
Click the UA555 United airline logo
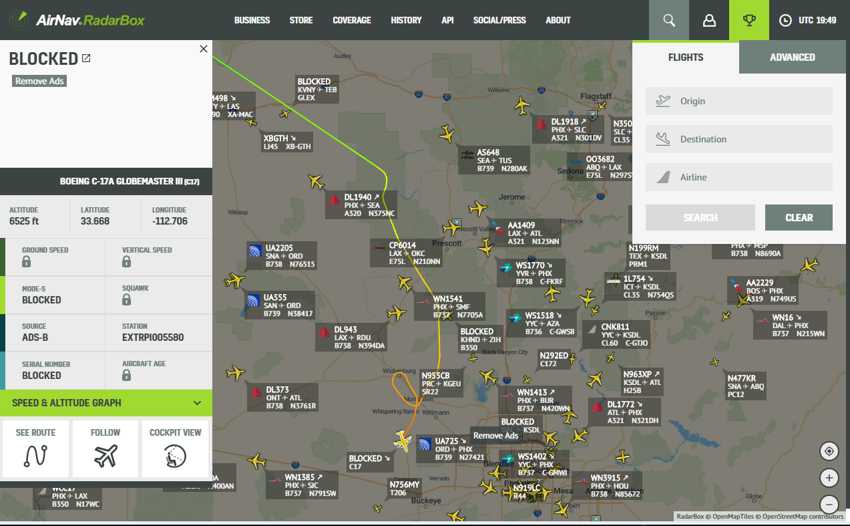[254, 301]
